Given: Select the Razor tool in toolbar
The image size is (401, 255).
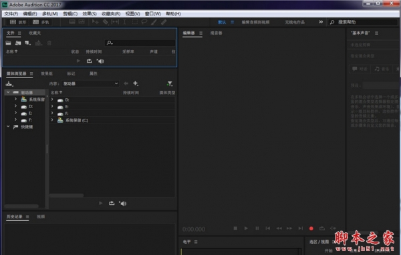Looking at the screenshot, I should (106, 22).
